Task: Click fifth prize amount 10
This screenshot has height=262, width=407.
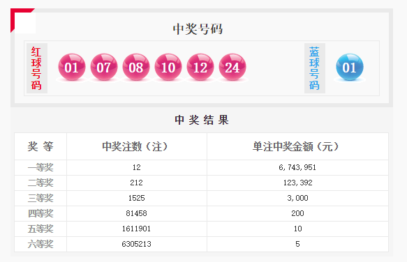Action: [297, 229]
